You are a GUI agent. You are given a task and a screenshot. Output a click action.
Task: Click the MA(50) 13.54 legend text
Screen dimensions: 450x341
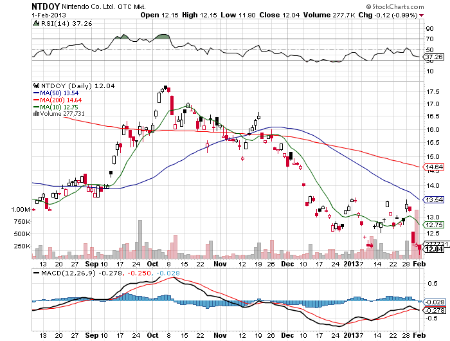(x=59, y=93)
